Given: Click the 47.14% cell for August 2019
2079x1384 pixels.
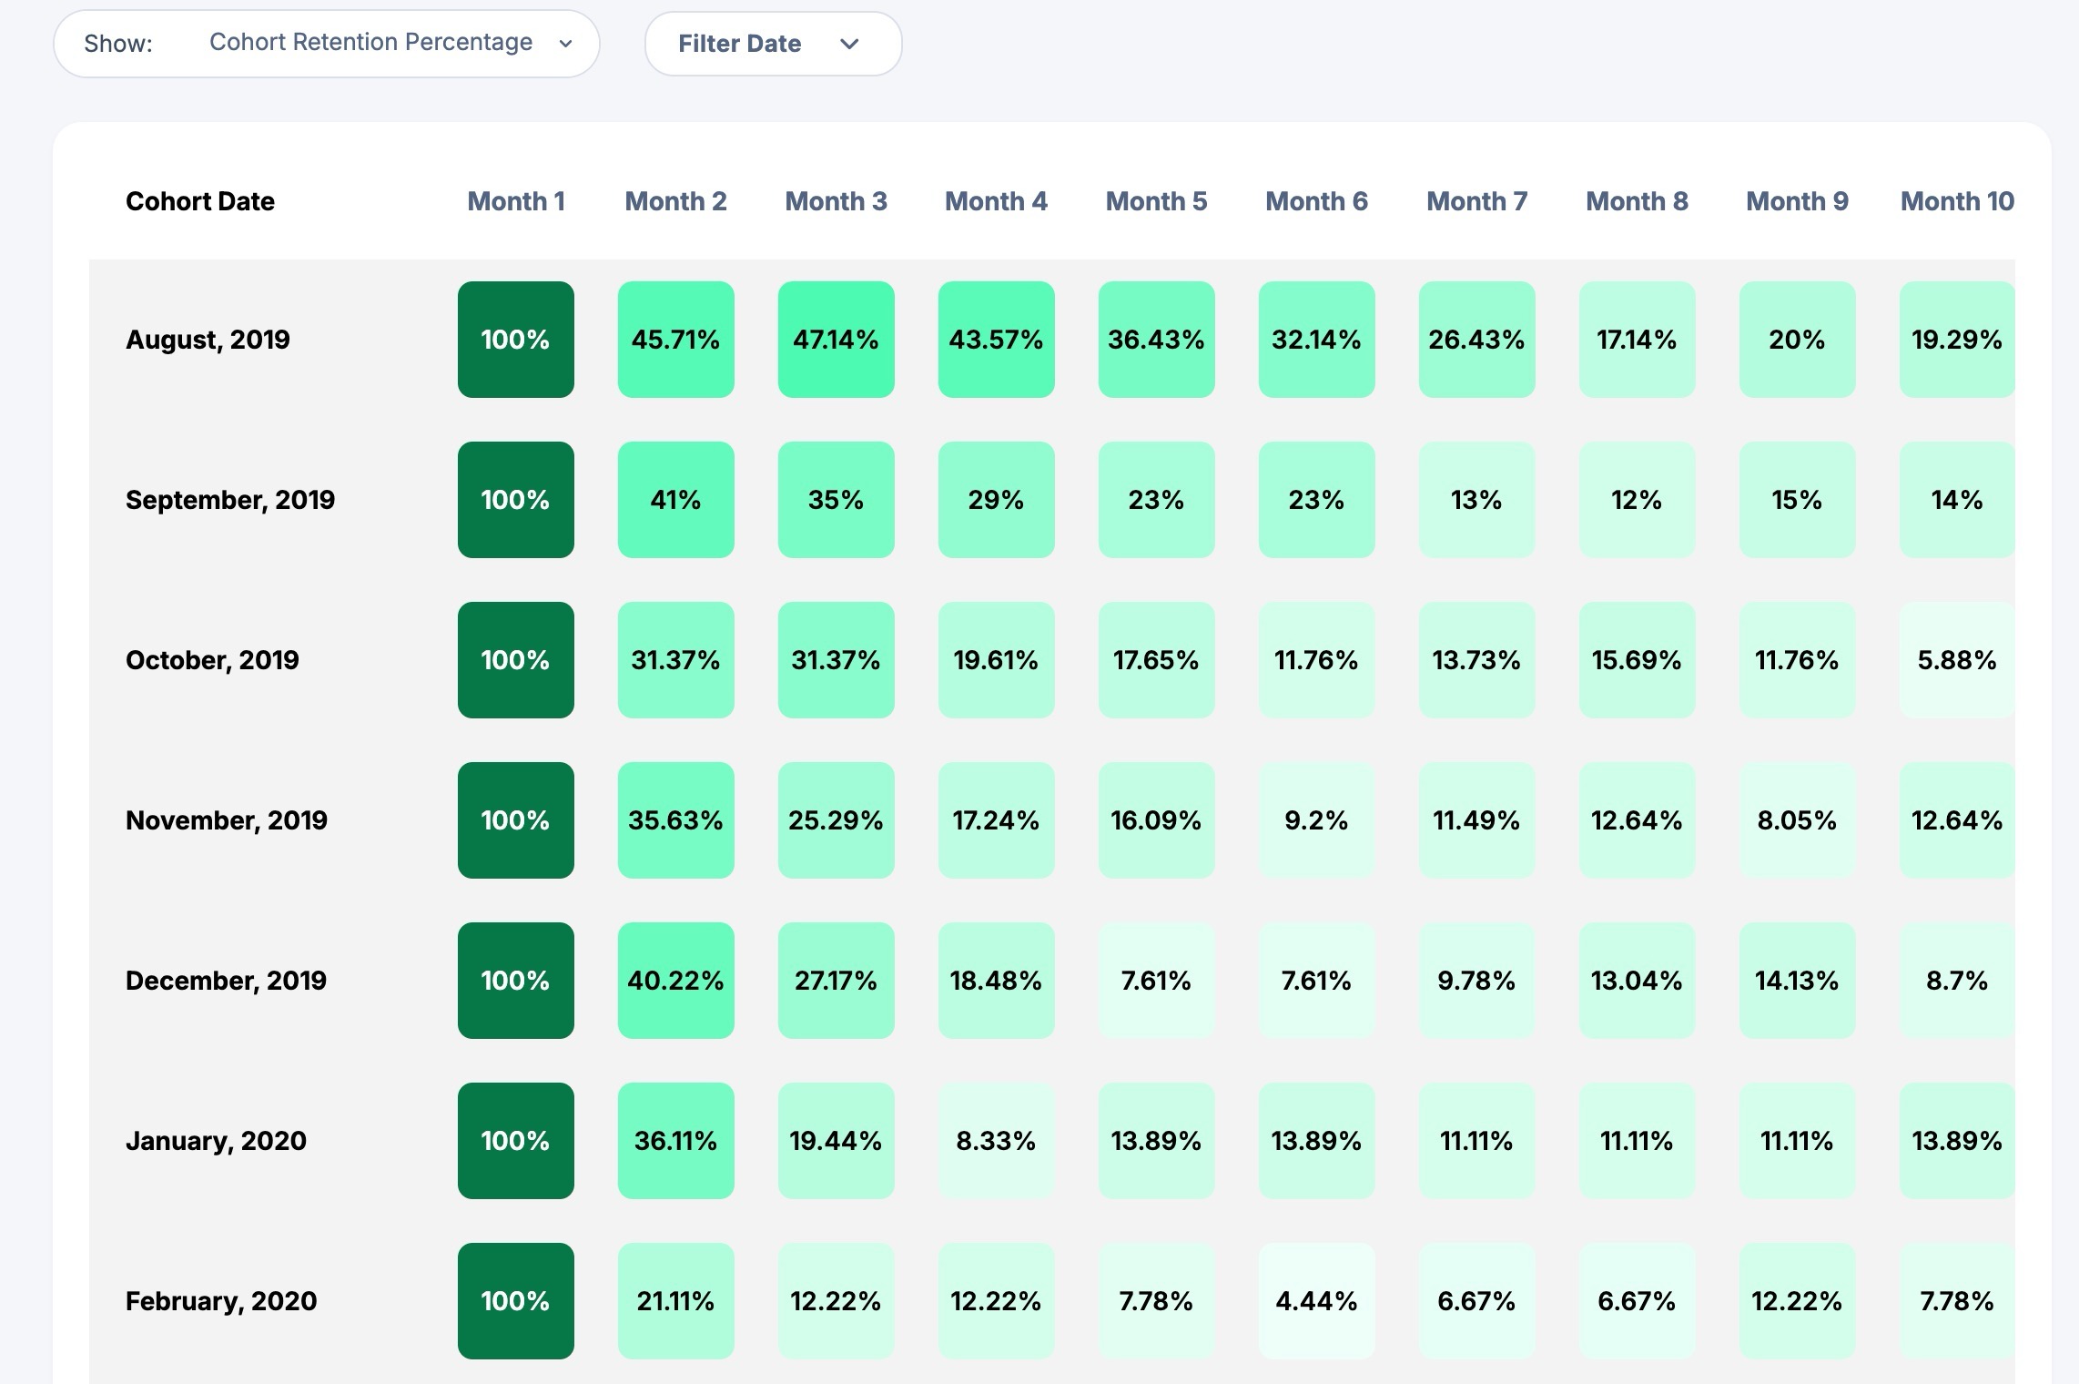Looking at the screenshot, I should tap(836, 340).
